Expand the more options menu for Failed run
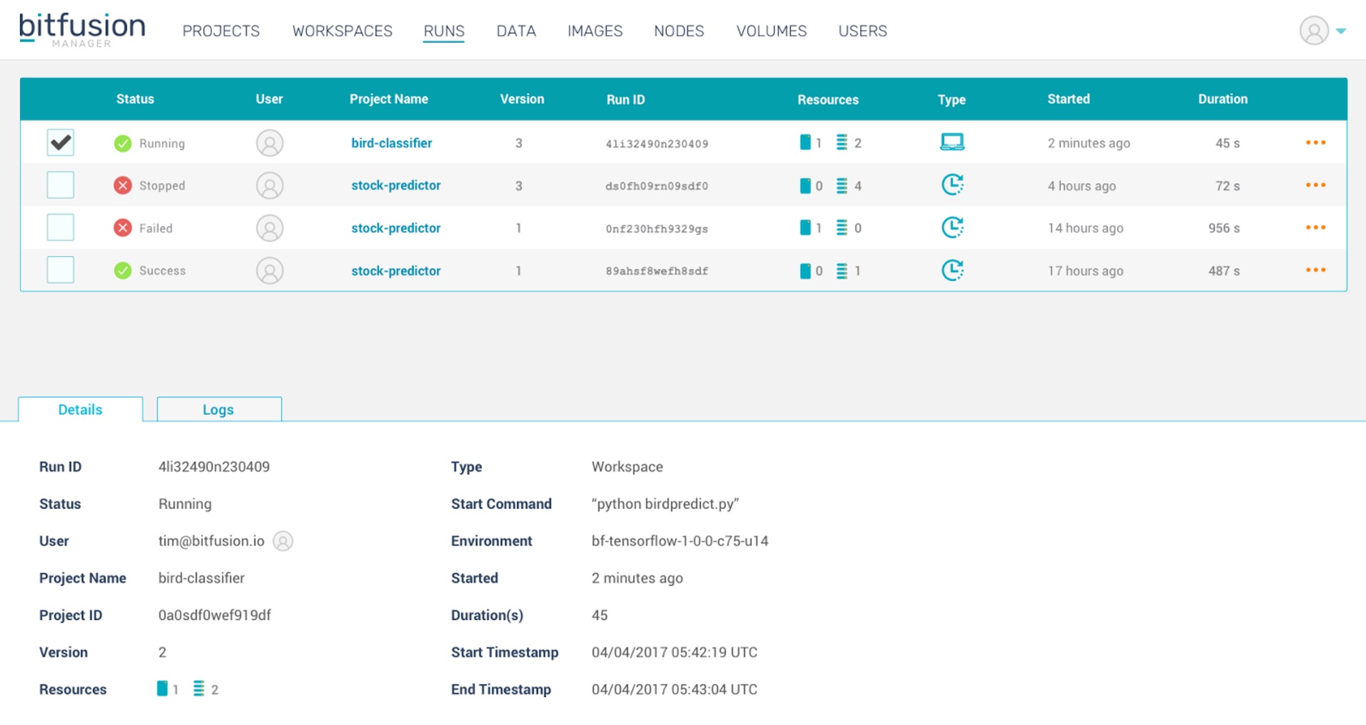The image size is (1366, 725). point(1315,227)
